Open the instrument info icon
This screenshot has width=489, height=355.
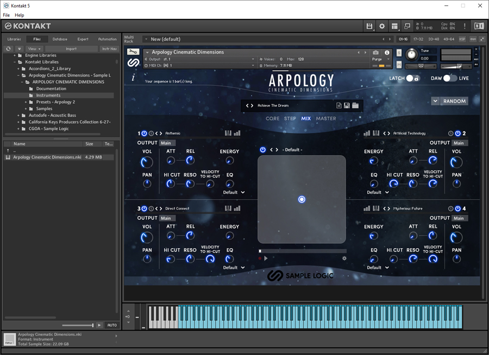click(387, 52)
